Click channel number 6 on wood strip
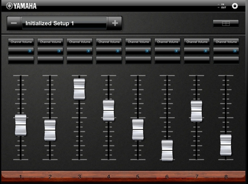Screen dimensions: 248x184 tap(167, 177)
